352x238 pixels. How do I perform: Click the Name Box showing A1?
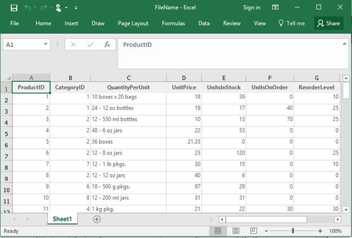24,45
